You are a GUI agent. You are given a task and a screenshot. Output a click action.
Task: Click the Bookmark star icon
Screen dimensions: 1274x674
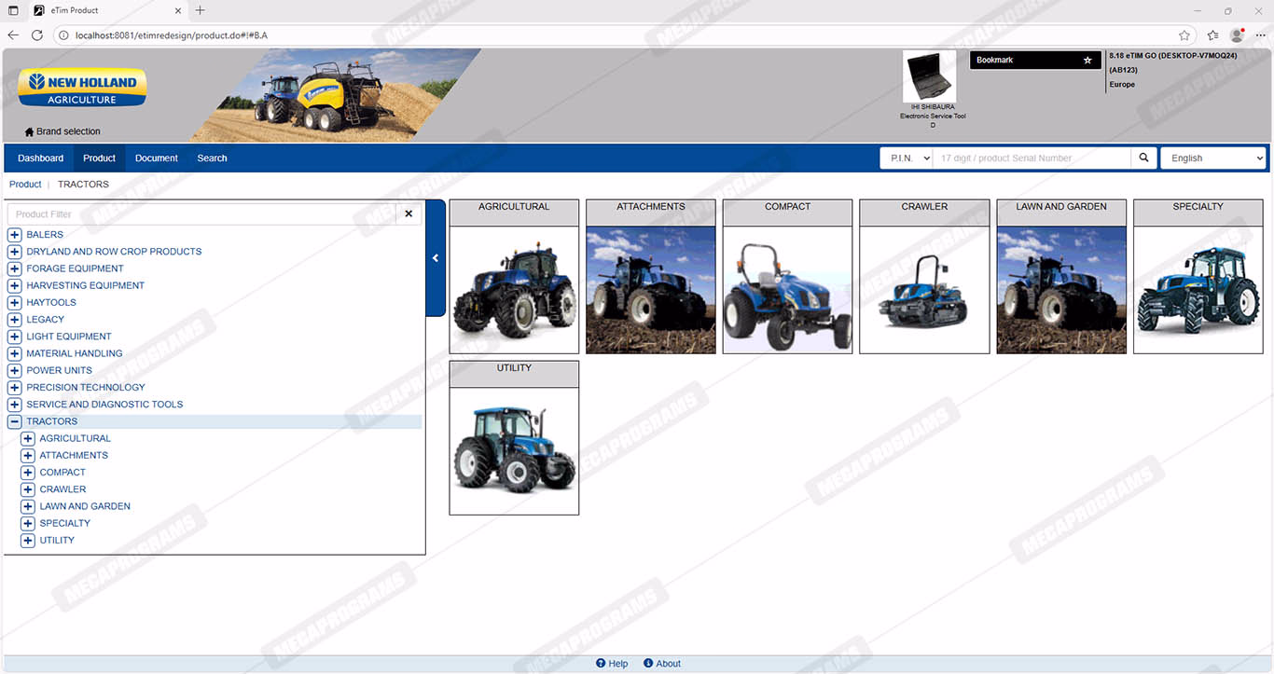(x=1087, y=61)
